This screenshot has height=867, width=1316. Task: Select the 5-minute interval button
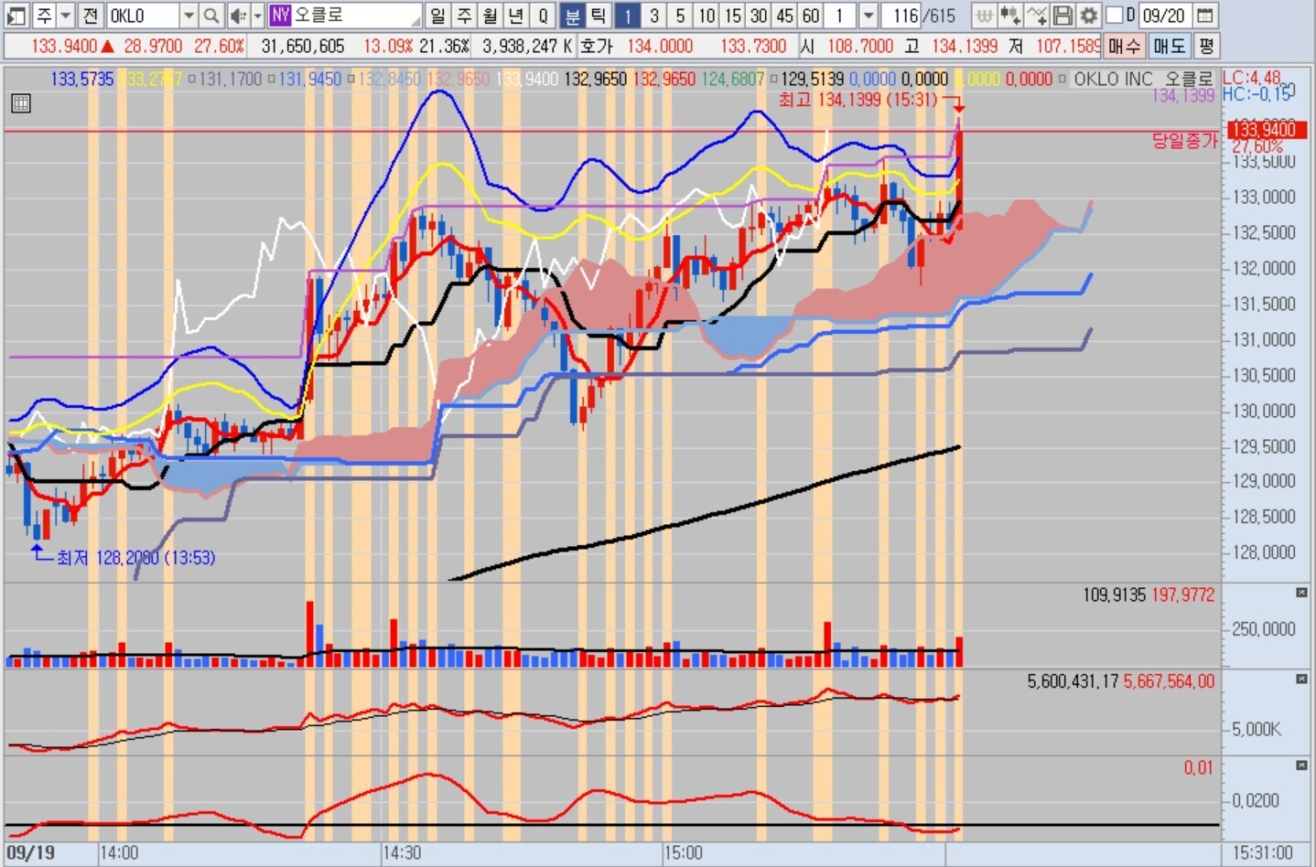[680, 16]
